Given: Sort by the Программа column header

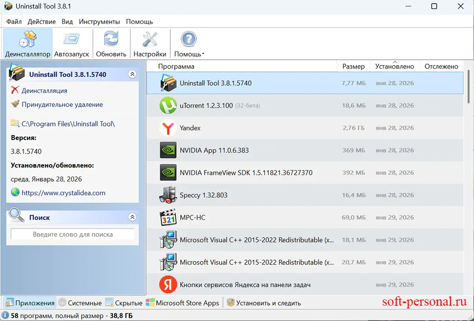Looking at the screenshot, I should pyautogui.click(x=176, y=66).
